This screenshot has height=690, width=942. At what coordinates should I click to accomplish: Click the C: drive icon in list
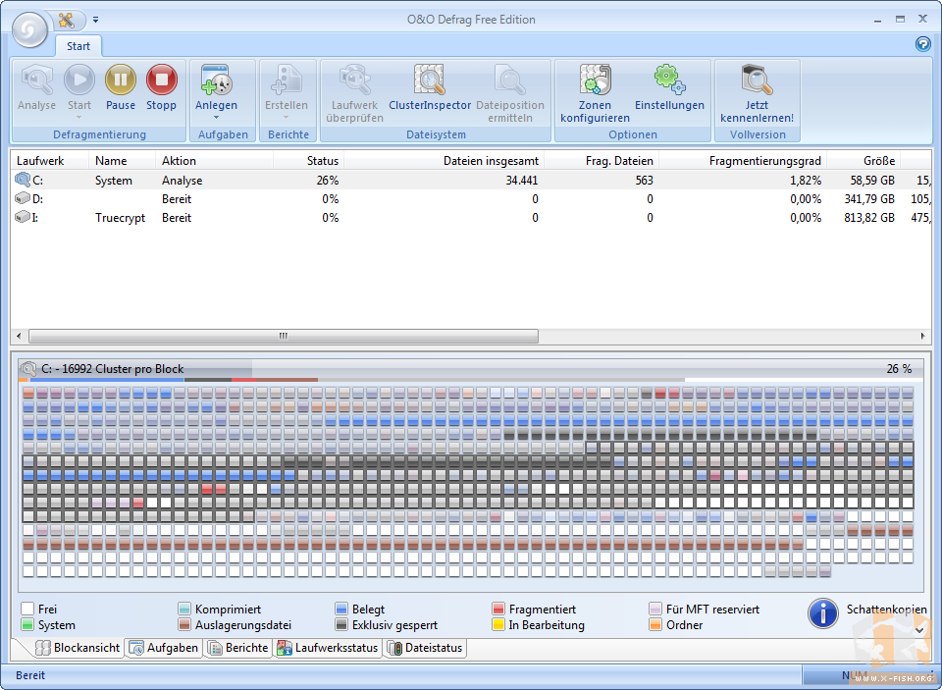(x=23, y=180)
